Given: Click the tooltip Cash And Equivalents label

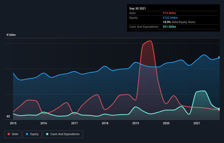Looking at the screenshot, I should [144, 27].
